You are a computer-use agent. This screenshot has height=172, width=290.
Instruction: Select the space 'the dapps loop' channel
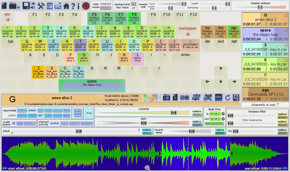[x=265, y=35]
